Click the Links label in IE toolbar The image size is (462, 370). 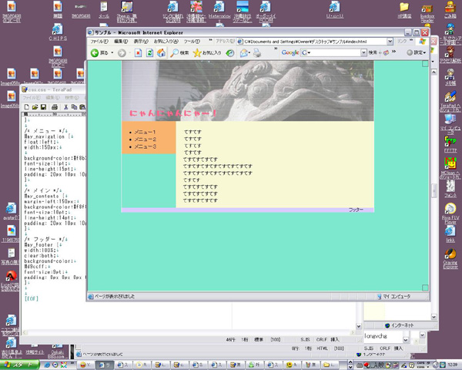coord(402,42)
